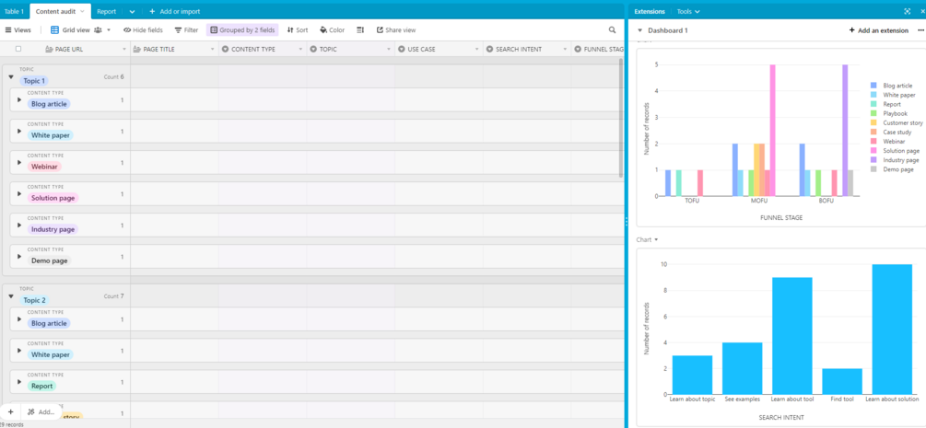Screen dimensions: 926x428
Task: Click the Hide fields eye icon
Action: point(126,29)
